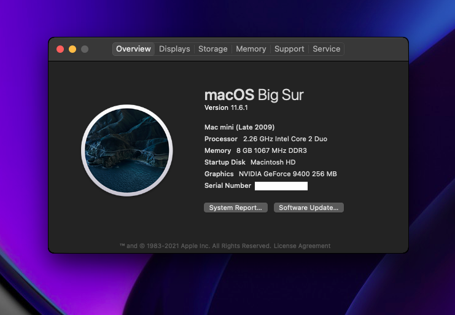This screenshot has width=455, height=315.
Task: Switch to the Overview tab
Action: point(133,49)
